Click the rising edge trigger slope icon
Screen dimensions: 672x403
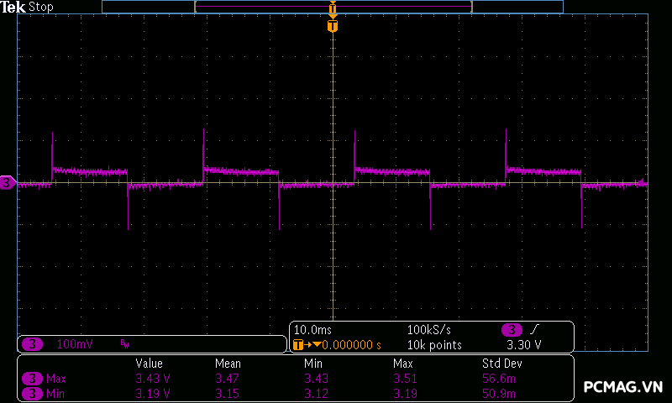535,330
